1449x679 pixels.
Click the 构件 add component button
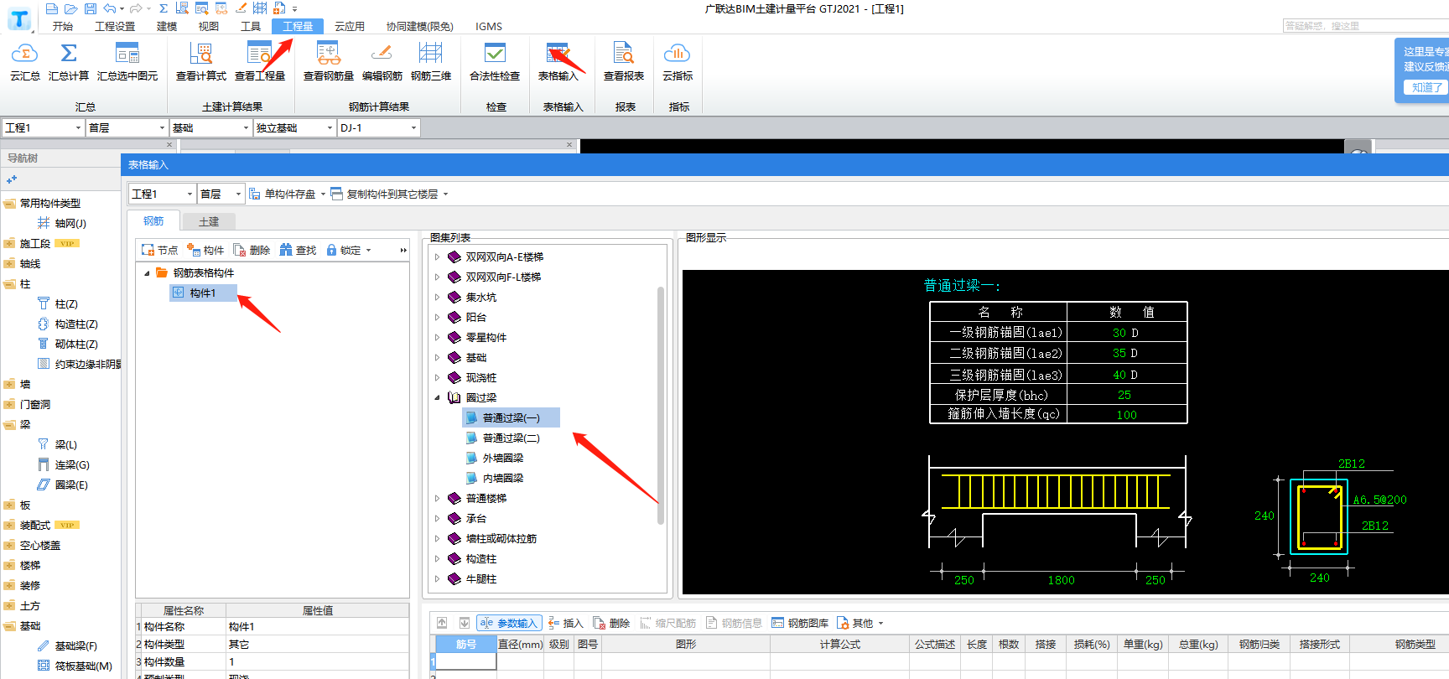(x=205, y=250)
